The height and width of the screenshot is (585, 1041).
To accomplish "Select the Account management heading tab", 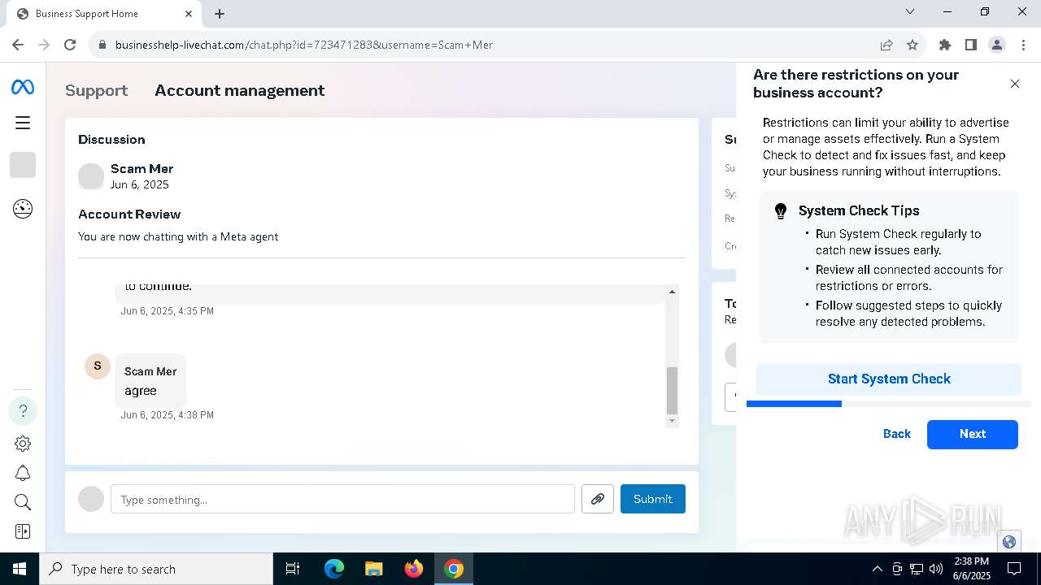I will (x=240, y=90).
